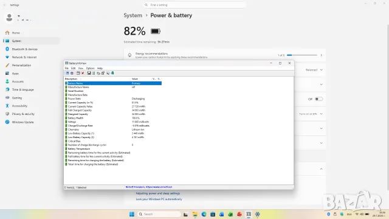Show battery log view toolbar icon

coord(72,73)
